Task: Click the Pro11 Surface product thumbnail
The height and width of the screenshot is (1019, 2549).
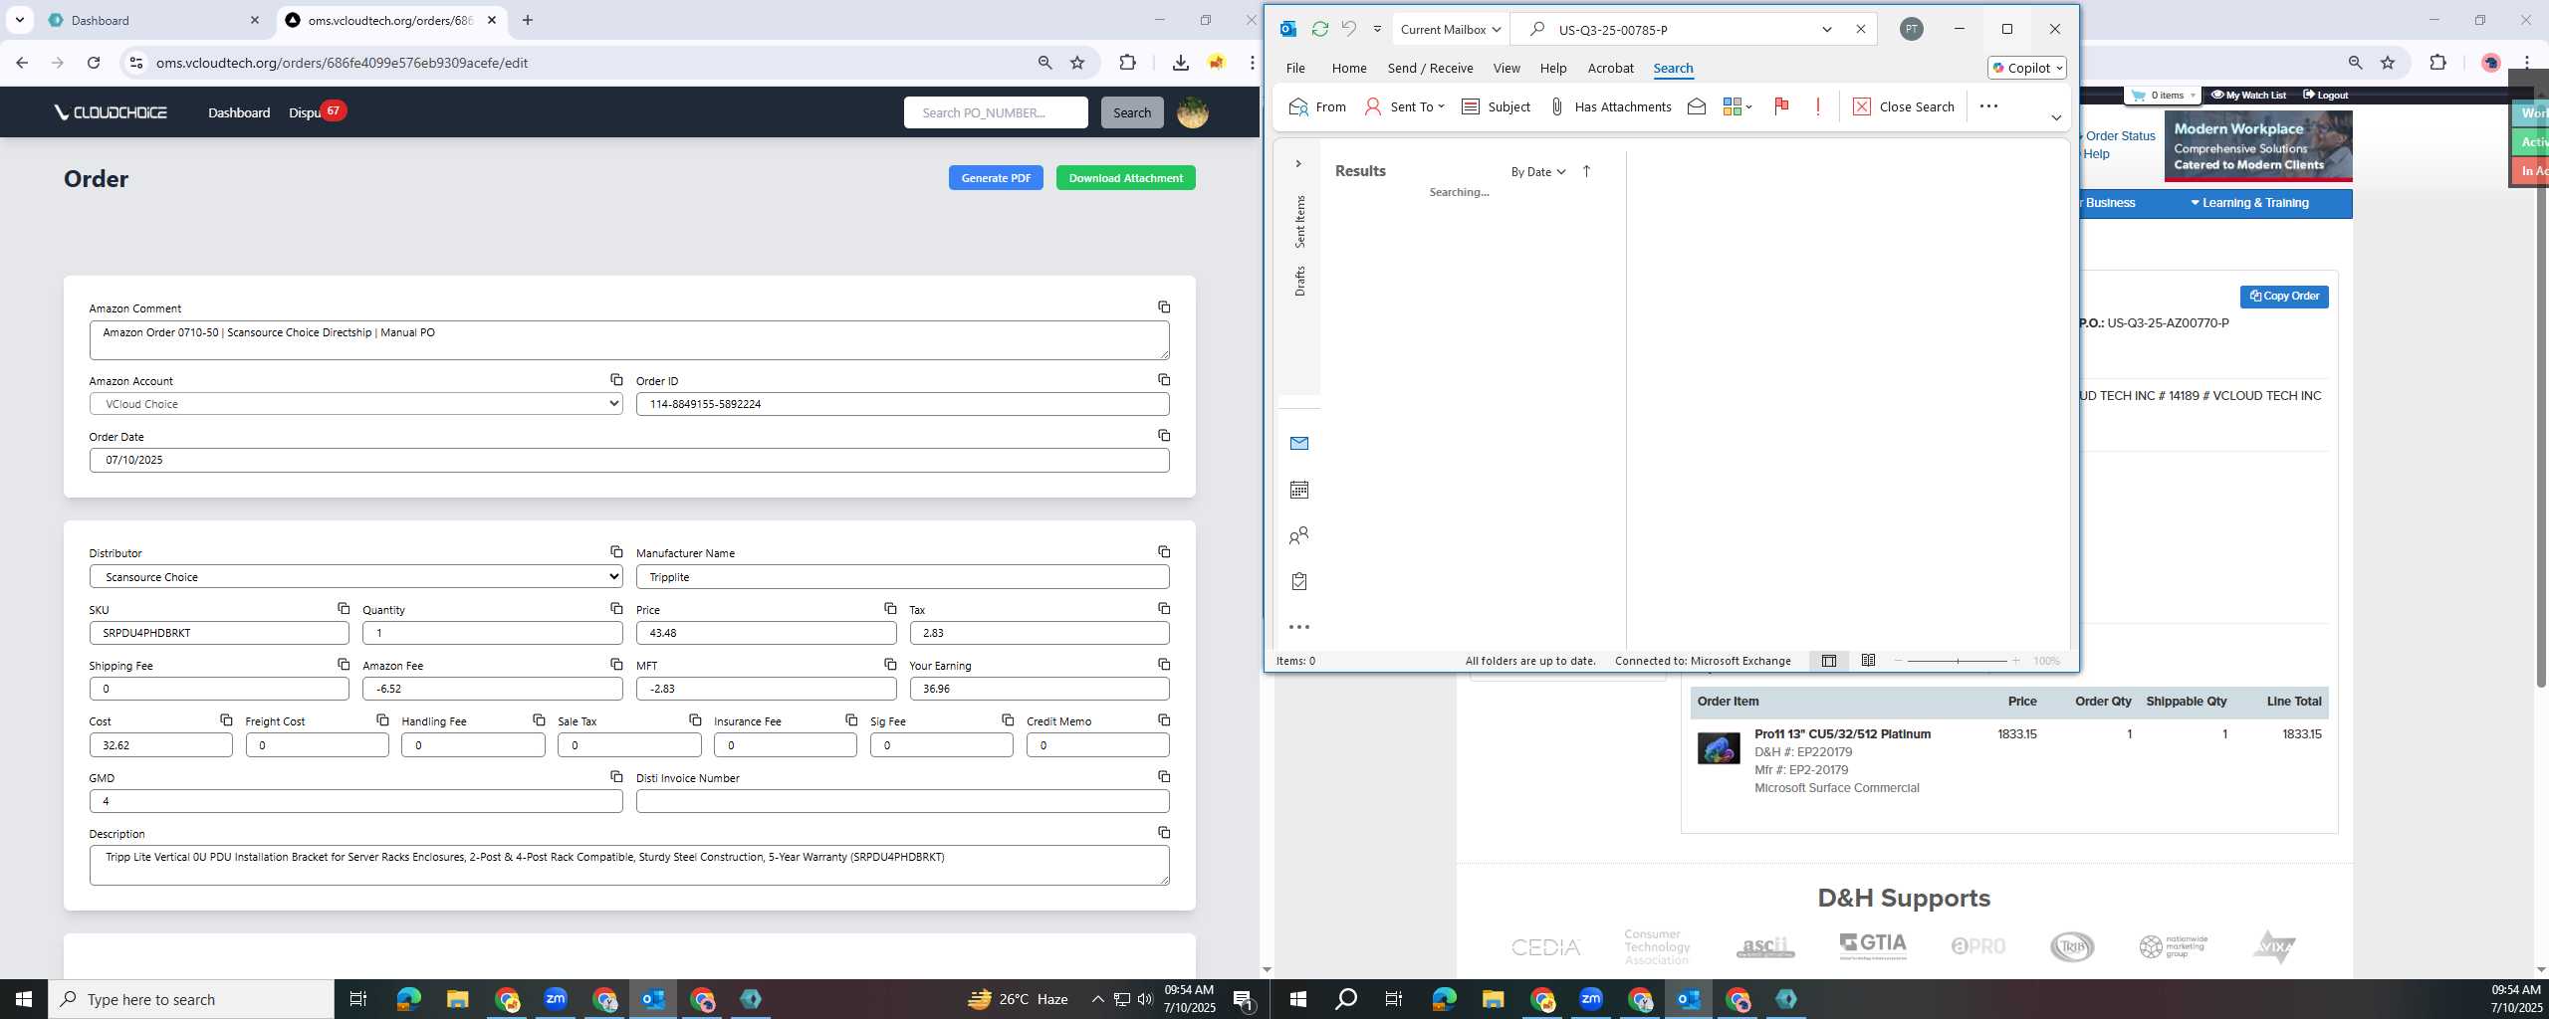Action: (1719, 748)
